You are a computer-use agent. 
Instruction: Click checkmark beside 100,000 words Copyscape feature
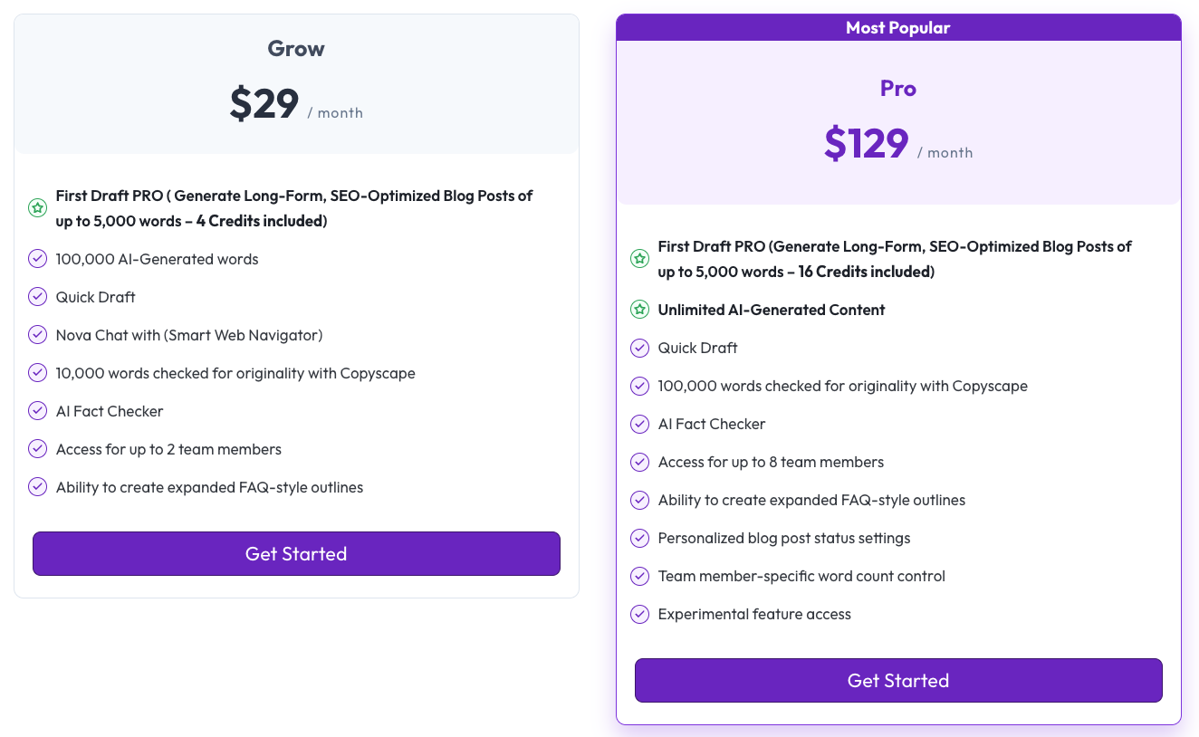pos(639,386)
